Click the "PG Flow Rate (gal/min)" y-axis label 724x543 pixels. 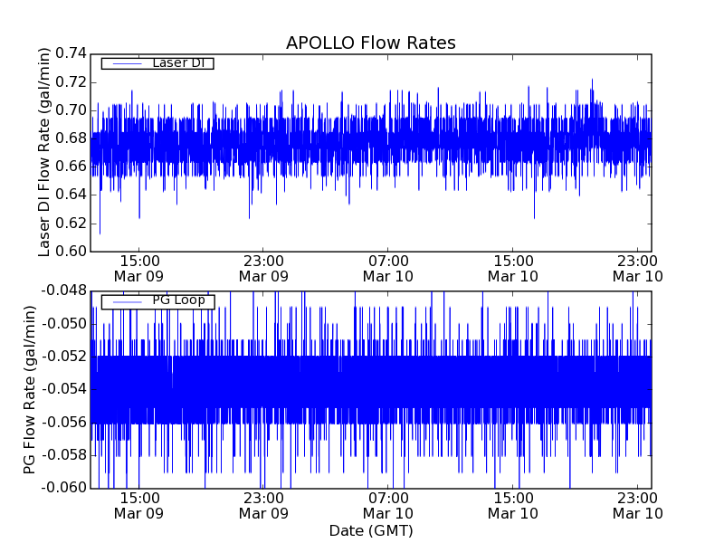click(x=30, y=389)
